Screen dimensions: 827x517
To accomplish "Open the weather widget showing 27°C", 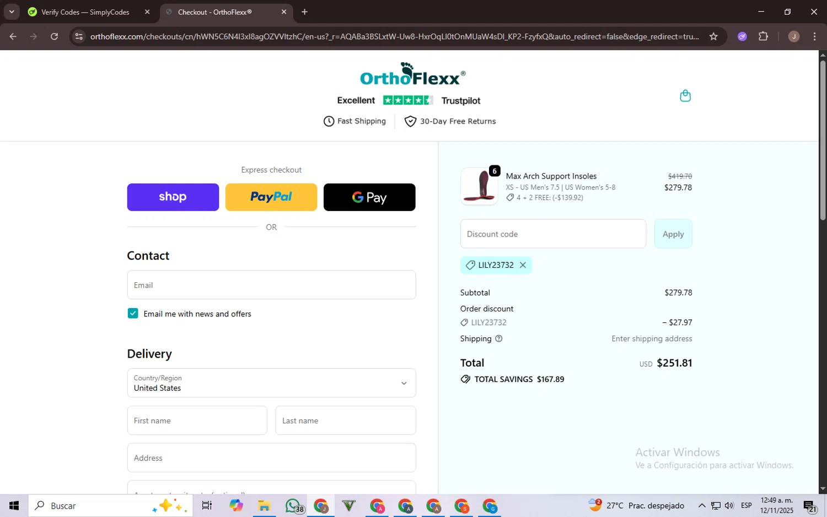I will pos(637,505).
